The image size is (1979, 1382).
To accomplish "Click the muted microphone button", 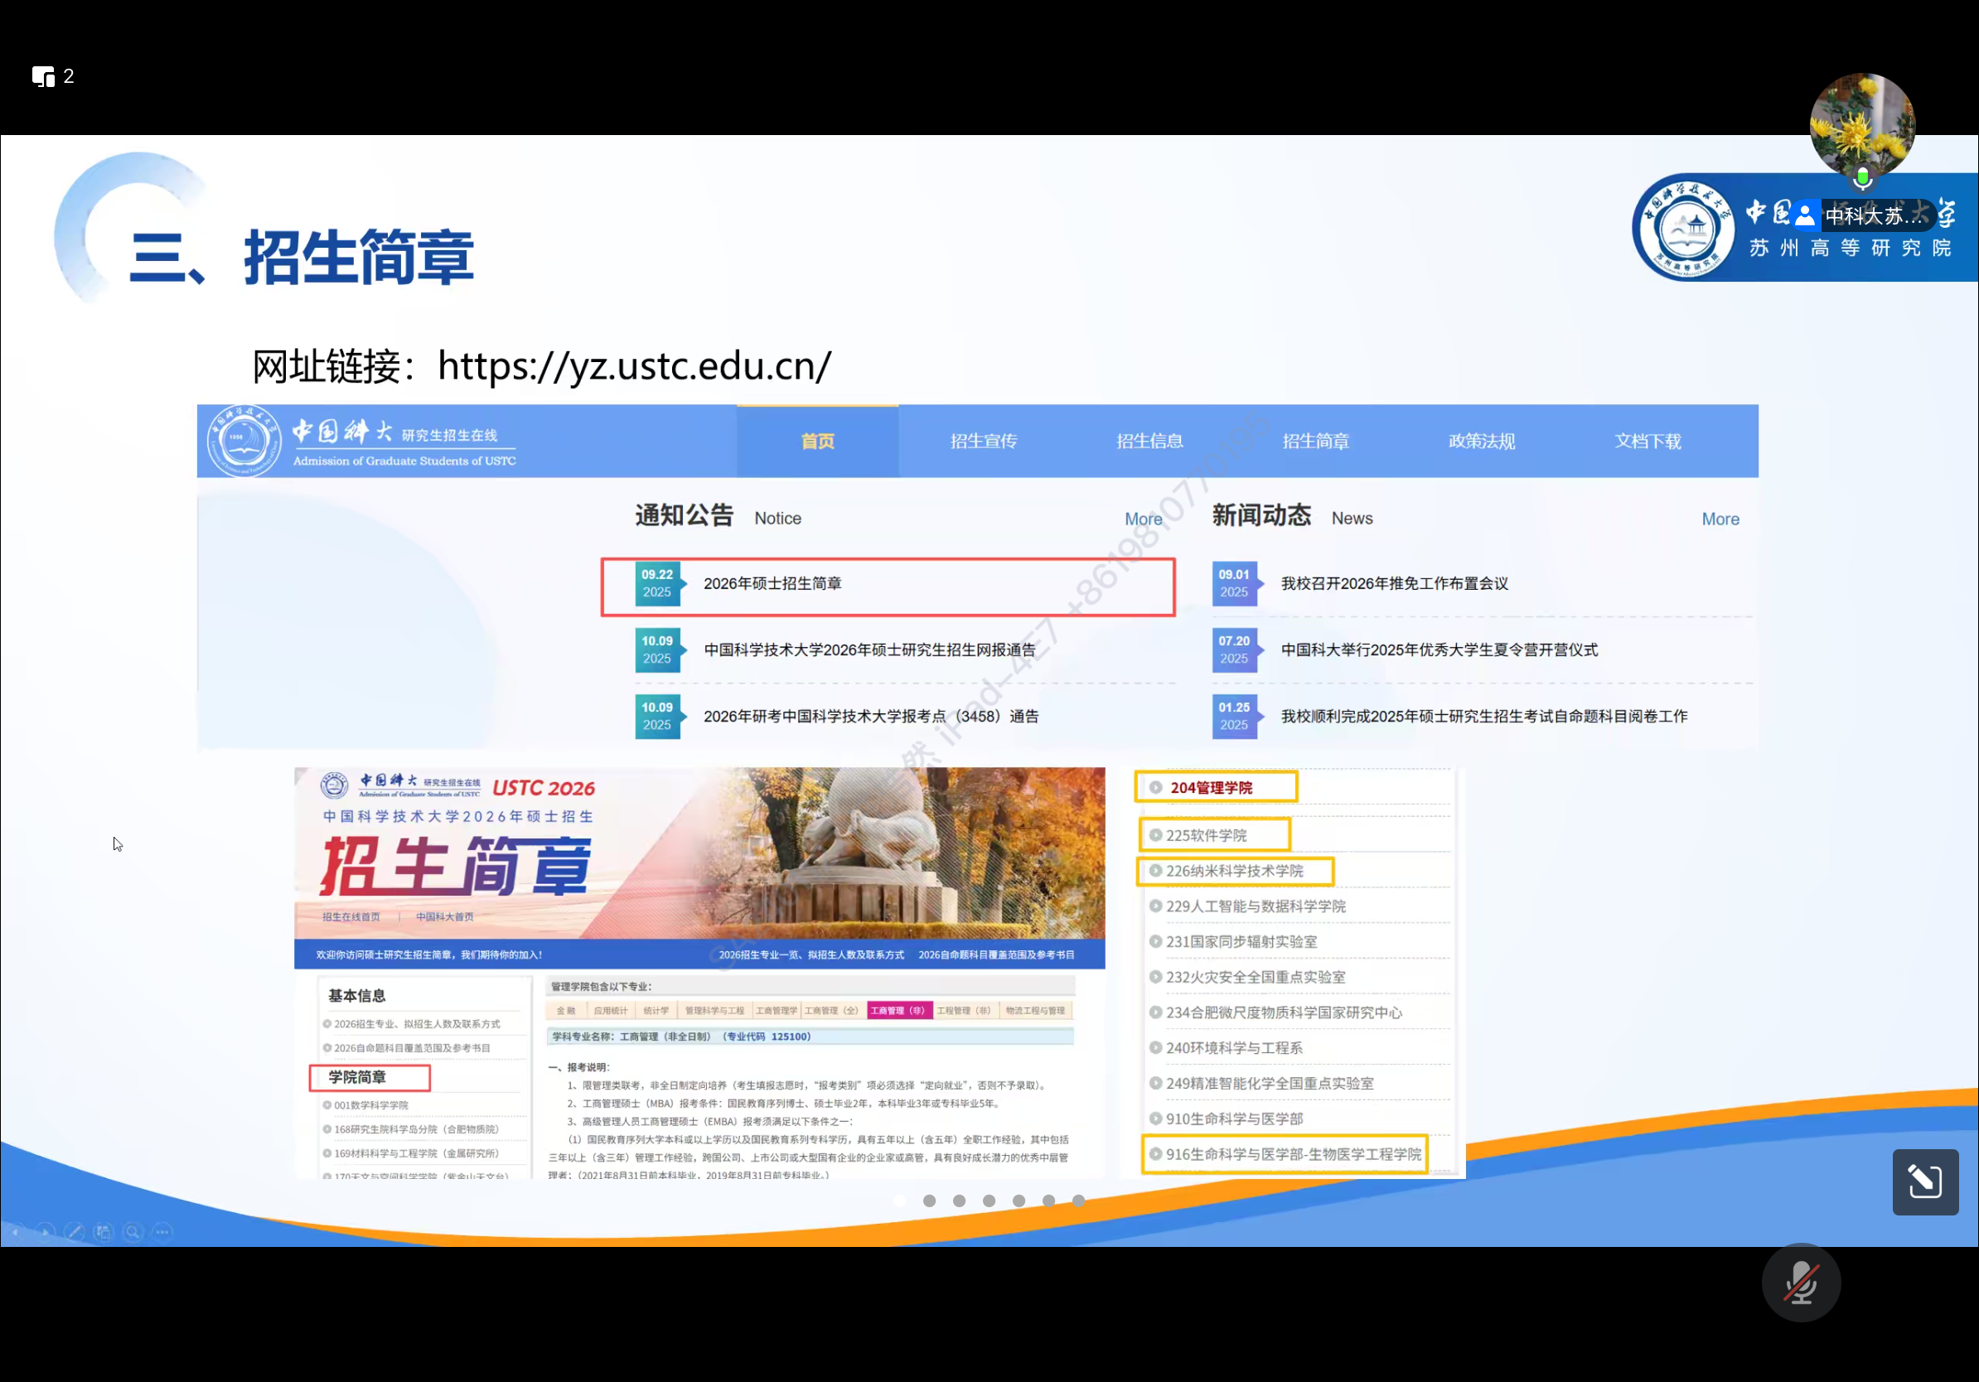I will click(1801, 1283).
